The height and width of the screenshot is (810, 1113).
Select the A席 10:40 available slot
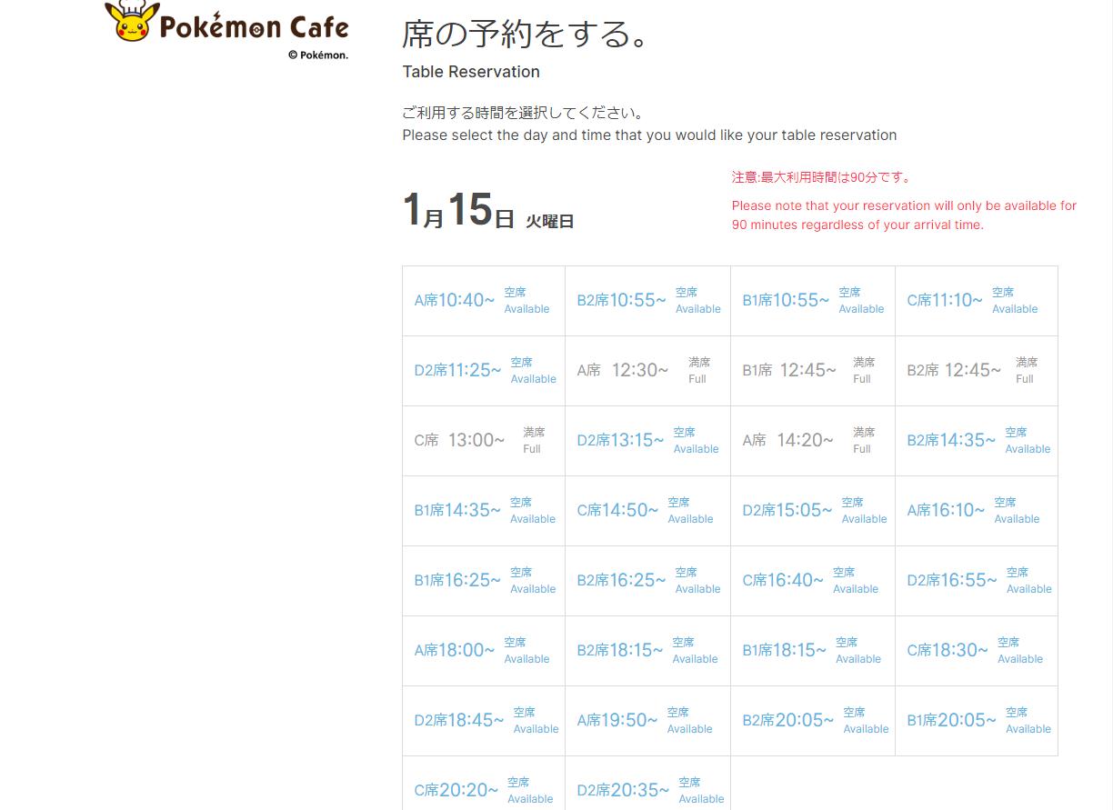483,301
